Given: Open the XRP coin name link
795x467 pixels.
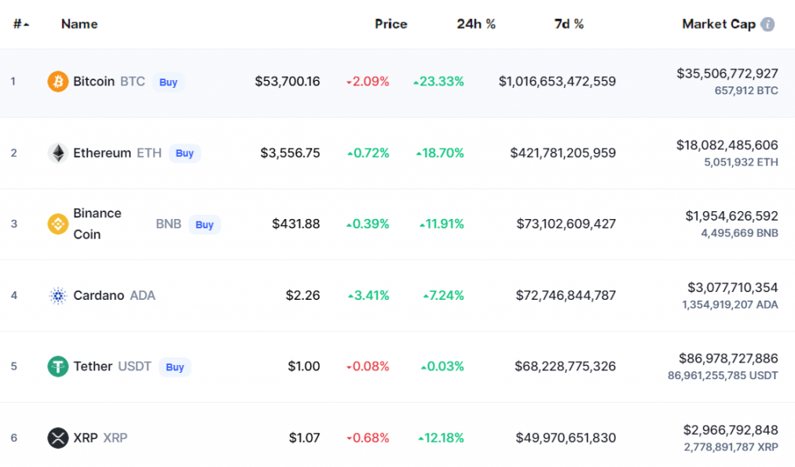Looking at the screenshot, I should pos(85,438).
